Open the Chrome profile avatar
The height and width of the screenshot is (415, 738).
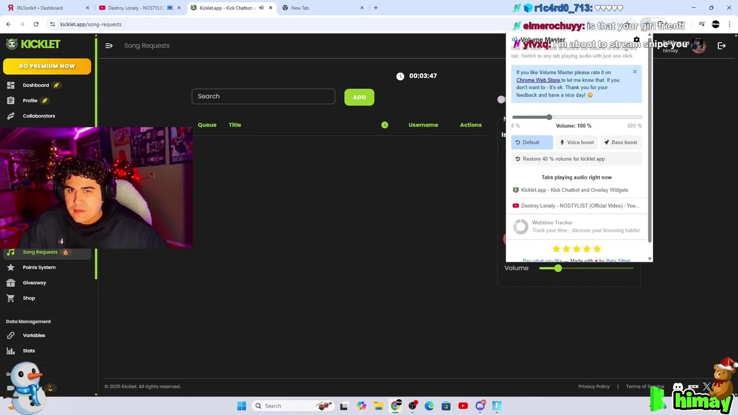[716, 24]
